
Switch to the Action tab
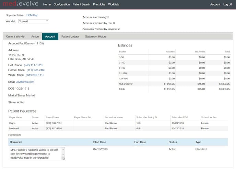35,37
